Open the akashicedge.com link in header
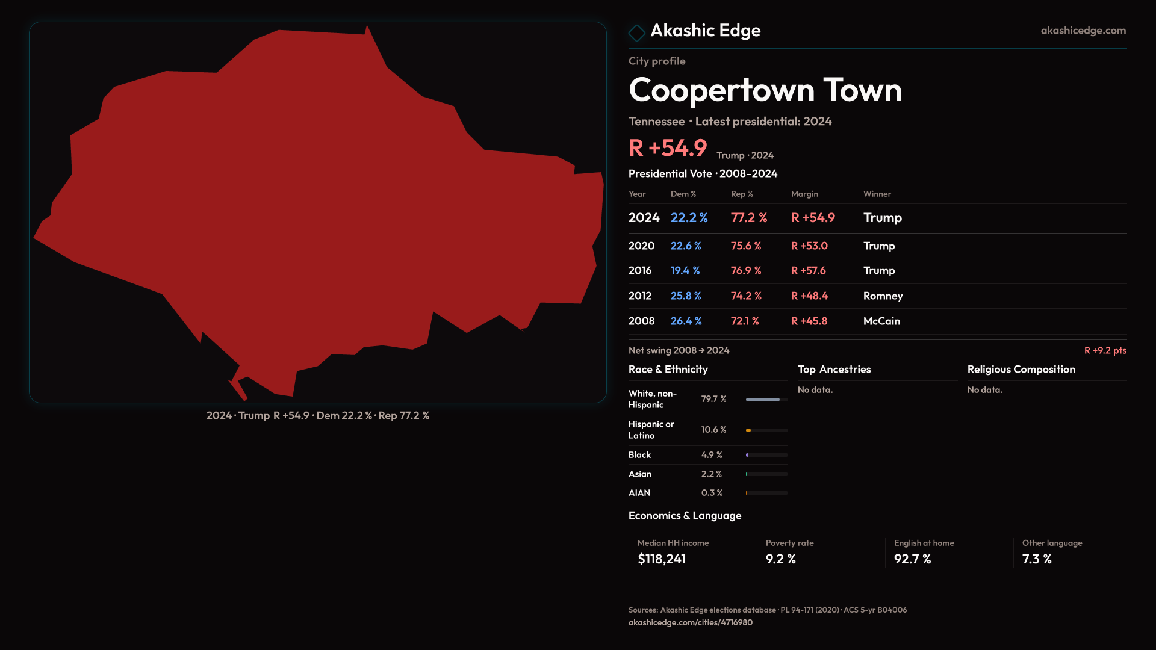The image size is (1156, 650). pyautogui.click(x=1083, y=31)
